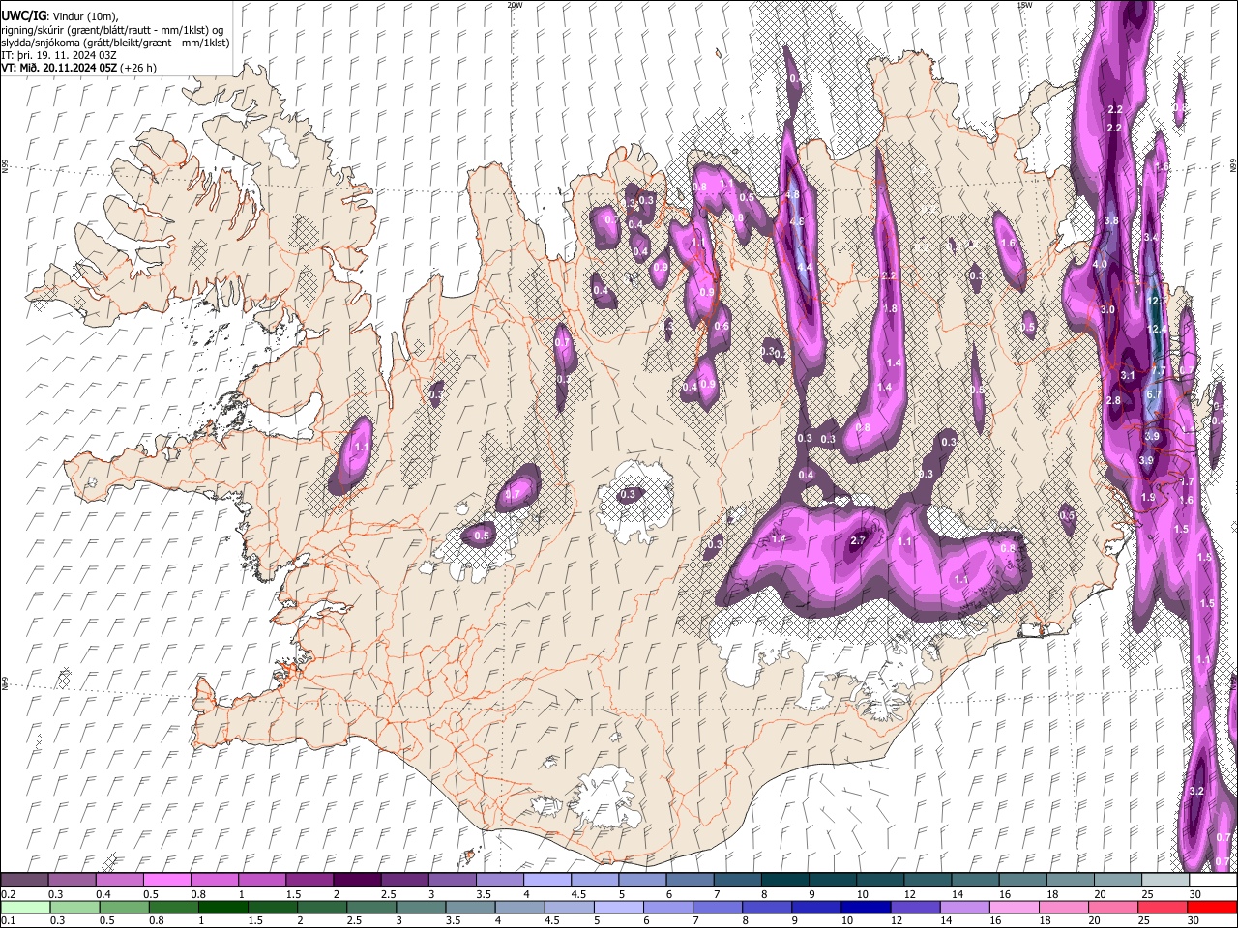This screenshot has width=1238, height=928.
Task: Pick the green rain swatch labelled 0.5
Action: pyautogui.click(x=124, y=907)
